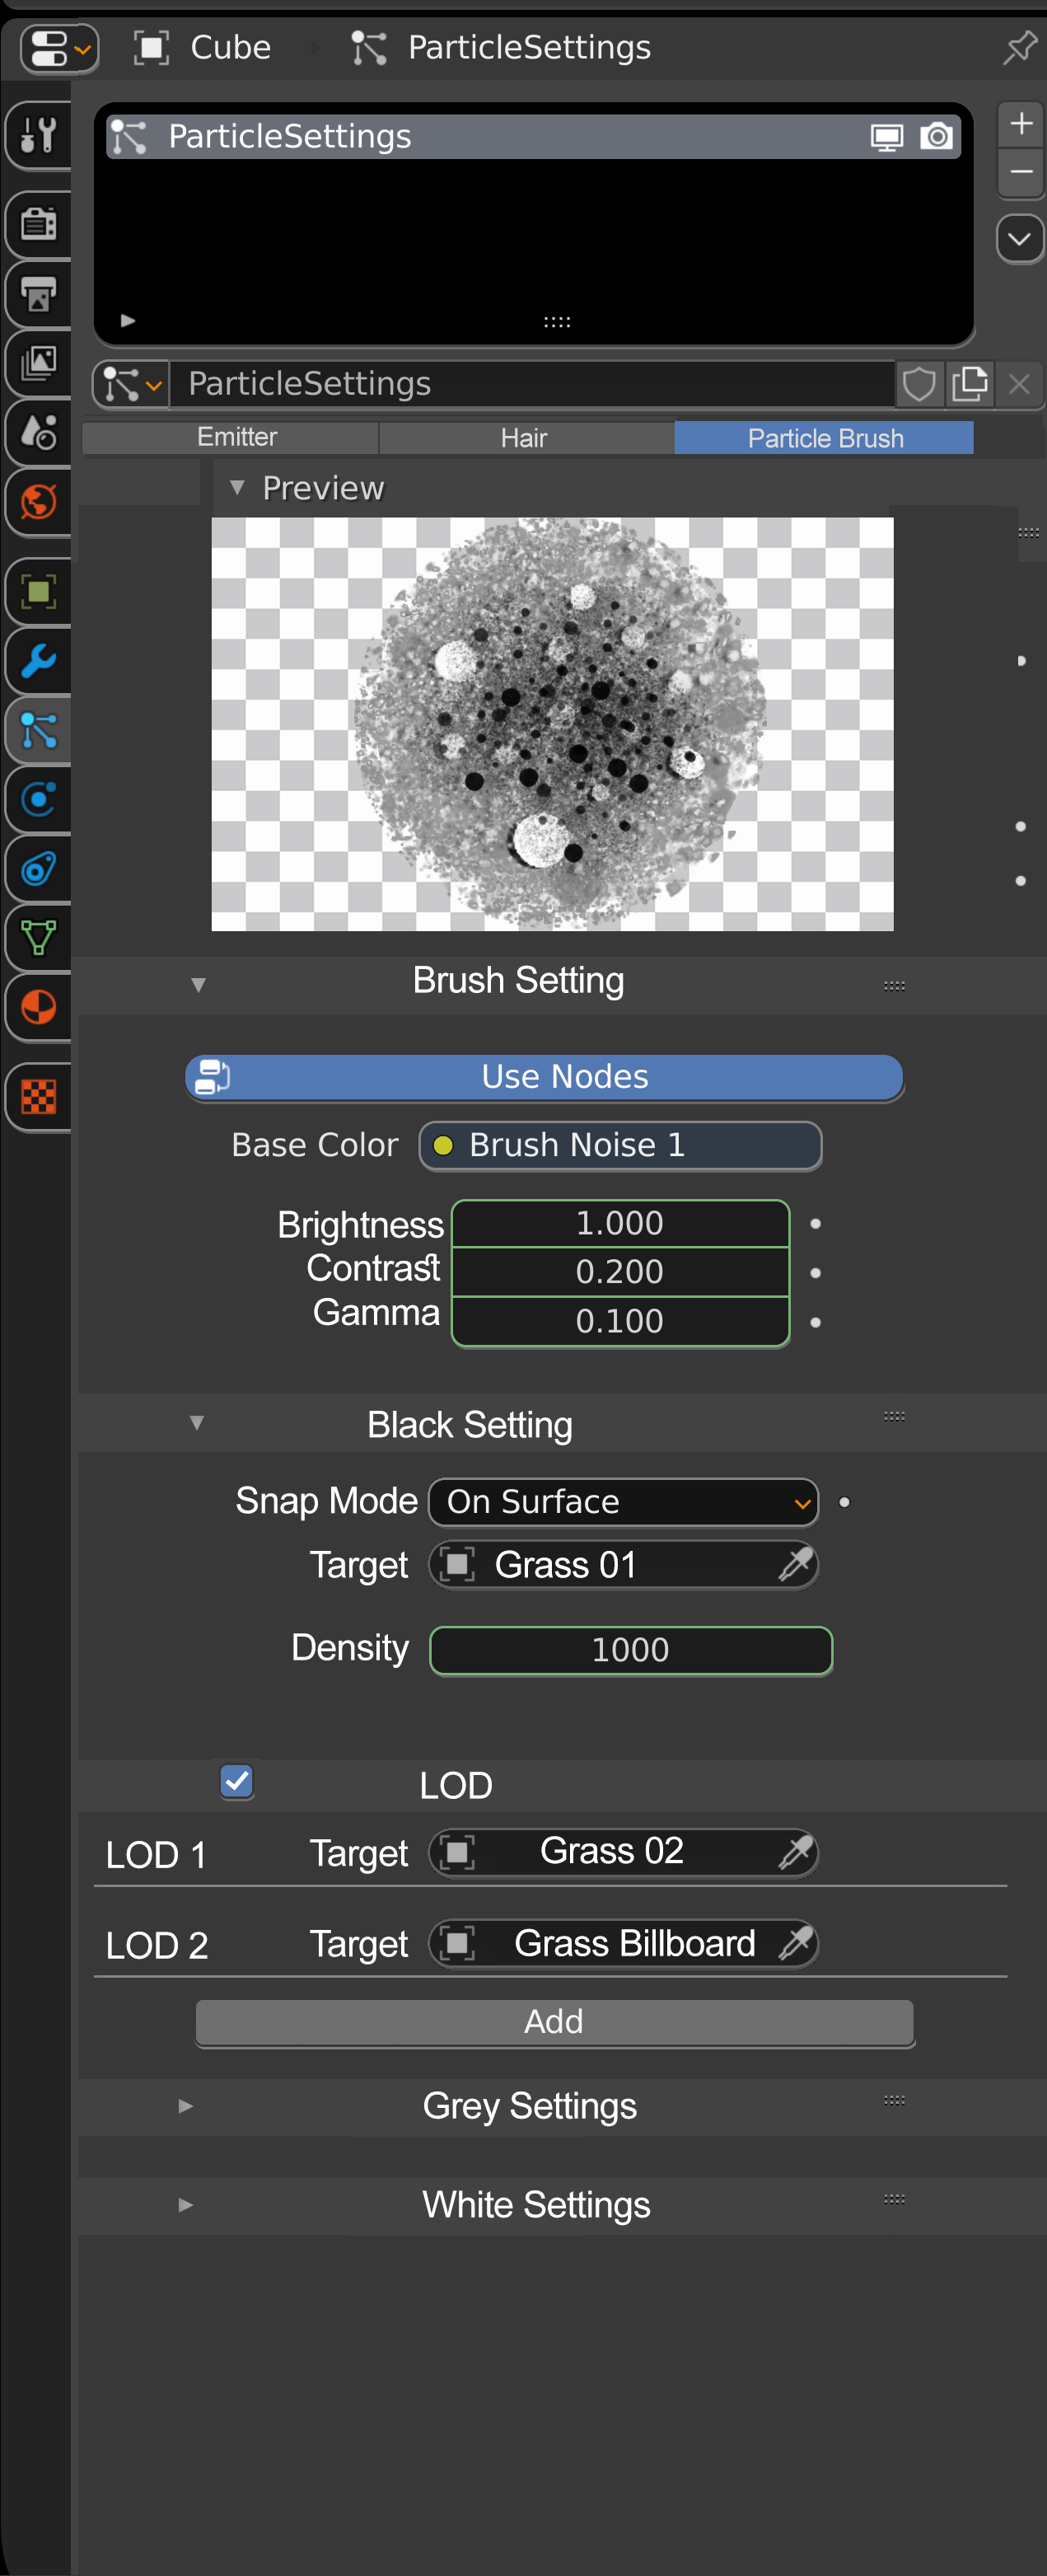Toggle viewport display of ParticleSettings
Screen dimensions: 1047x2576
[886, 137]
